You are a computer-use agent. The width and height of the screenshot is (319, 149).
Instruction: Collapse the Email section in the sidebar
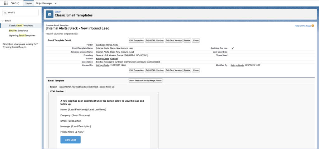[x=2, y=21]
